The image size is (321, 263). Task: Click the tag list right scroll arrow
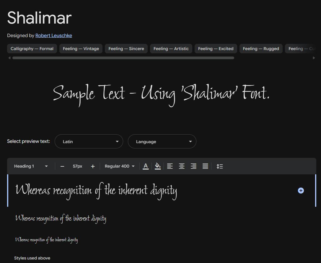[314, 58]
